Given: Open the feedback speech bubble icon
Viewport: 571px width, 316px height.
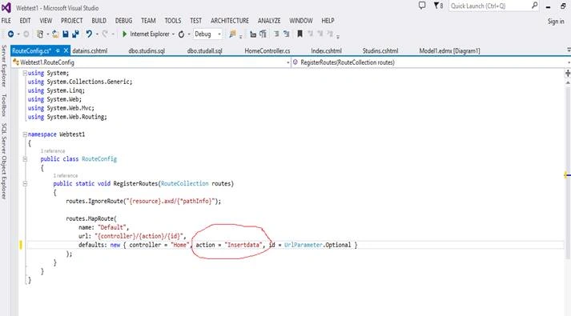Looking at the screenshot, I should click(422, 6).
